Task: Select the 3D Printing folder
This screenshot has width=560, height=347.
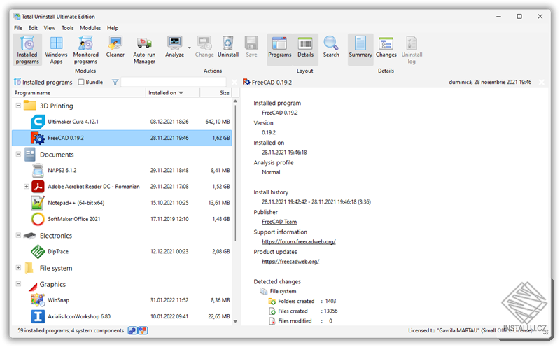Action: [30, 106]
